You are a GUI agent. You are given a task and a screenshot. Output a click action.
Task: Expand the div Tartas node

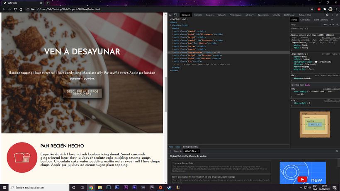click(x=173, y=46)
